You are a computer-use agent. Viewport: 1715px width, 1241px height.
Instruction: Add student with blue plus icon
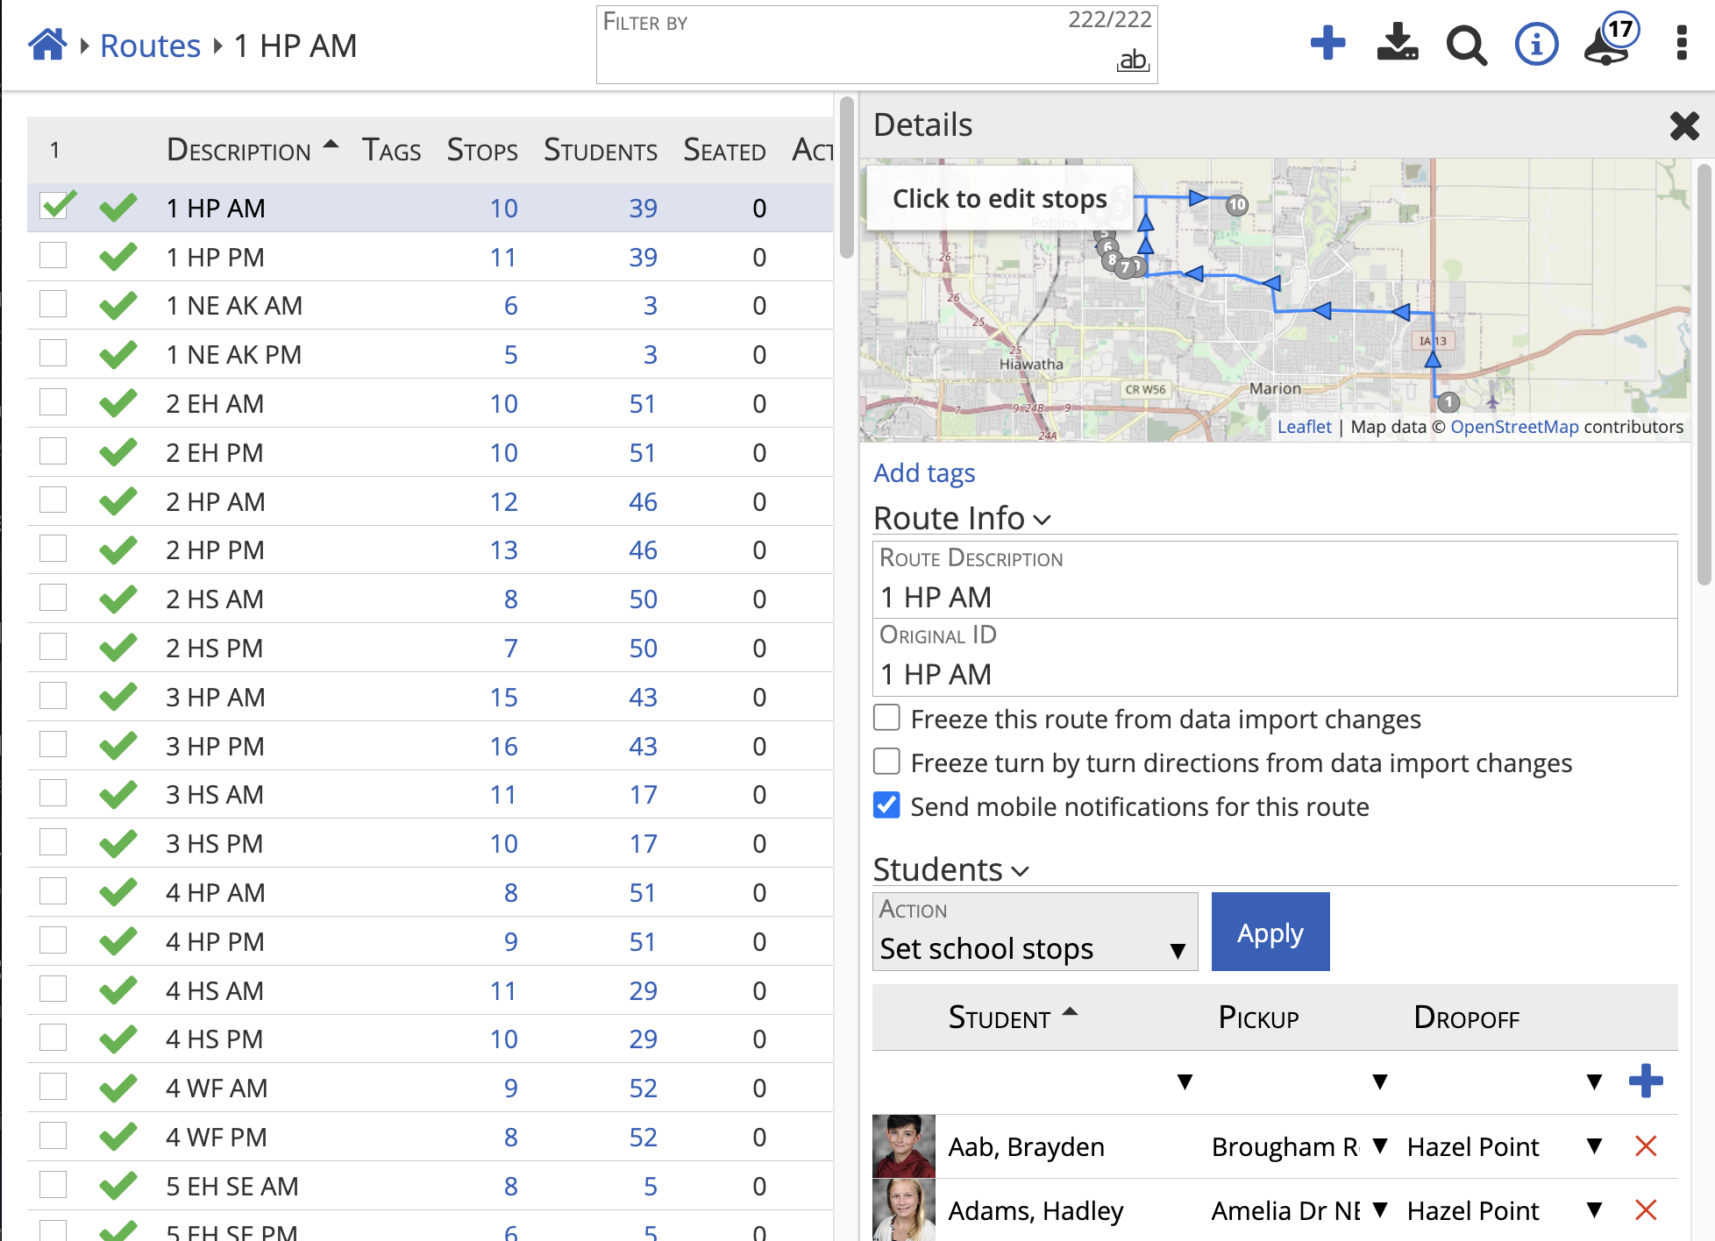(x=1646, y=1081)
